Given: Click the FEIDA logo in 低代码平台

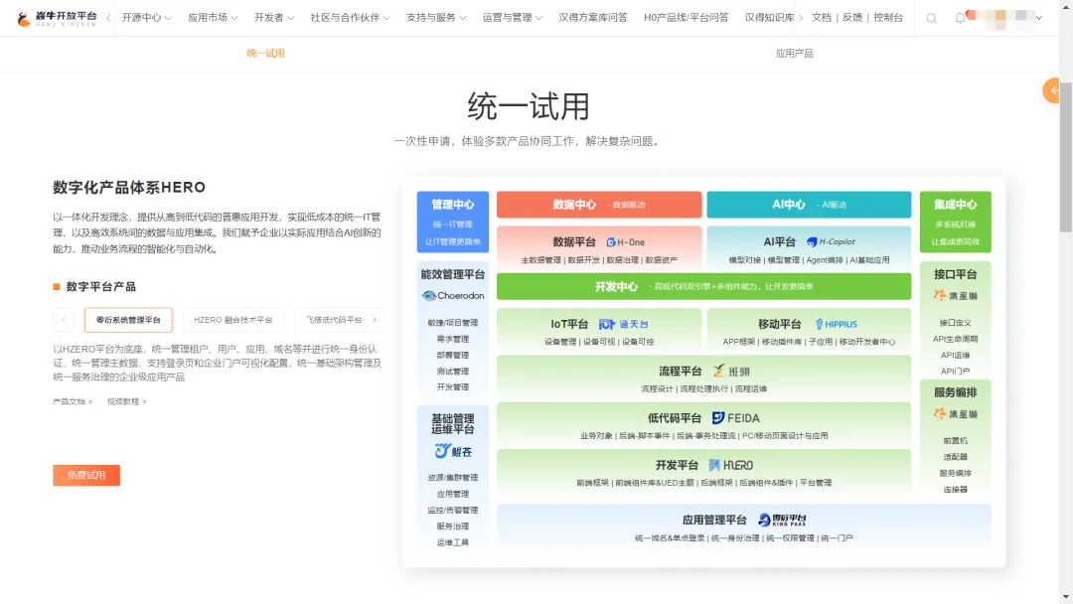Looking at the screenshot, I should tap(735, 418).
